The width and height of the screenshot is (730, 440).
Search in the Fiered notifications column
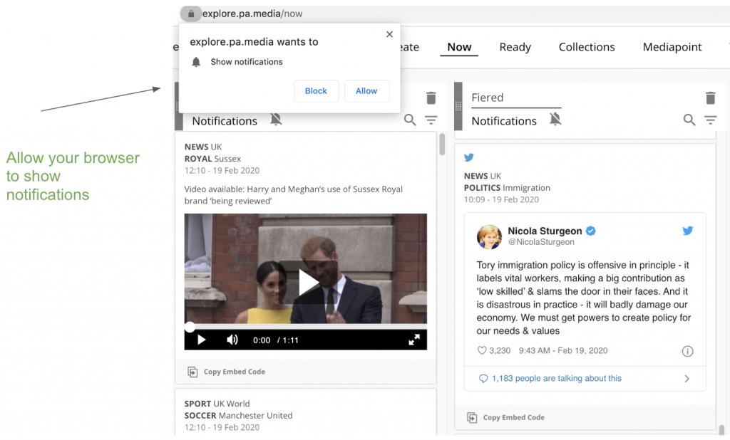(x=689, y=120)
